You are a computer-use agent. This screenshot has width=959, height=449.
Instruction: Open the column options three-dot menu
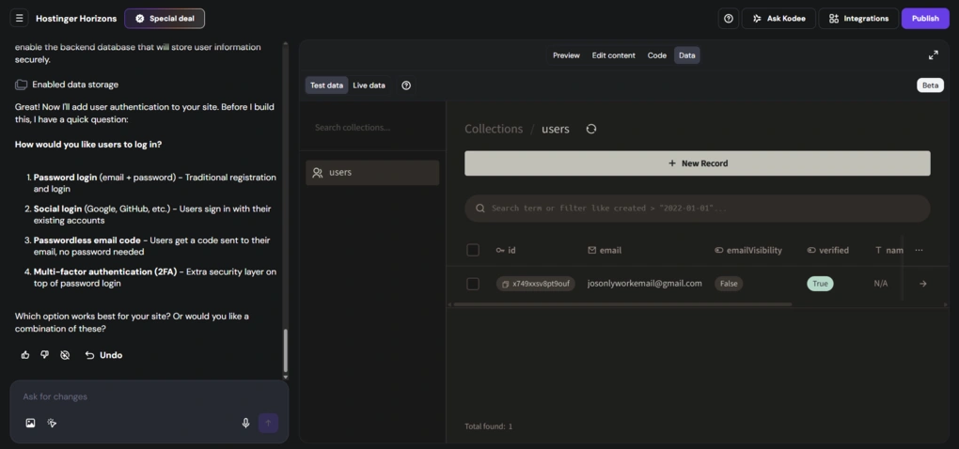pos(919,250)
